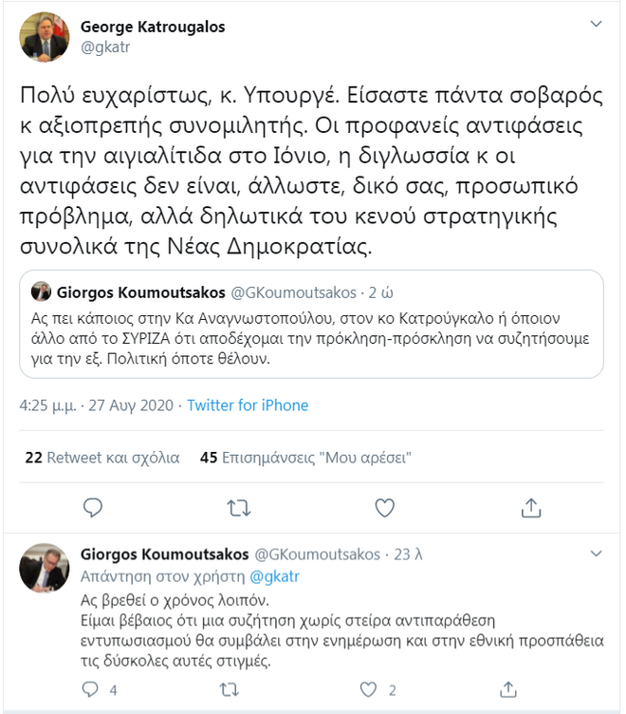Retweet the main tweet by gkatr
Image resolution: width=626 pixels, height=714 pixels.
click(x=238, y=507)
